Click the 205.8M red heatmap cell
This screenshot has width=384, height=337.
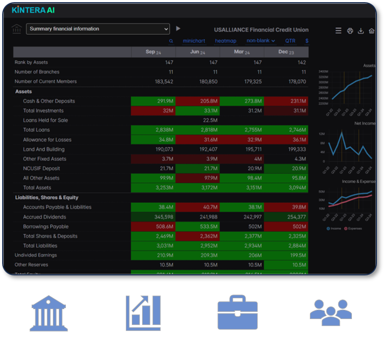coord(198,101)
